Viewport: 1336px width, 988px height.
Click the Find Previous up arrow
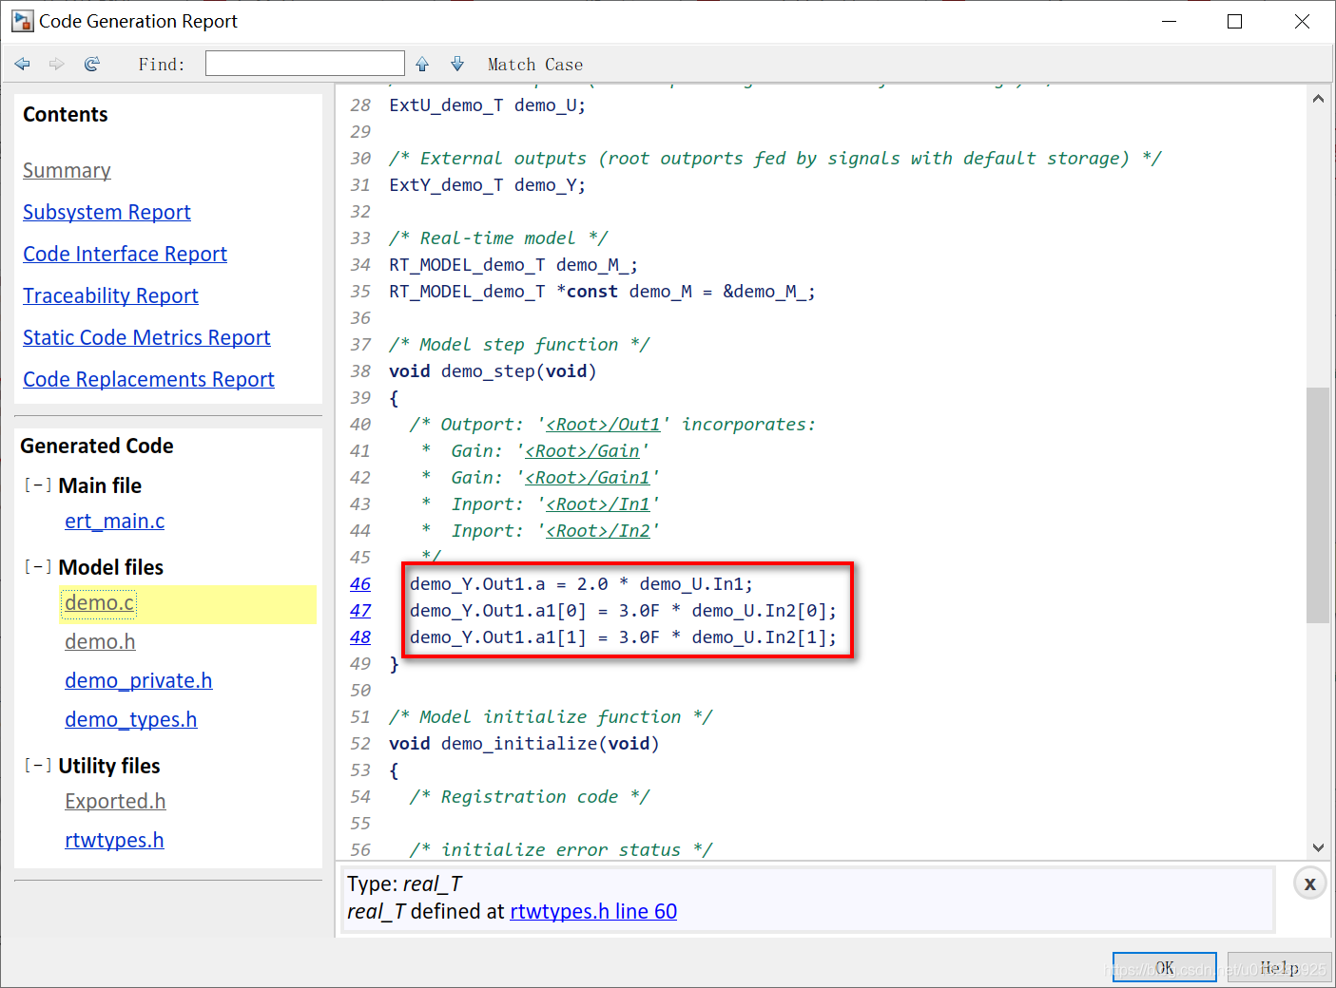coord(422,64)
